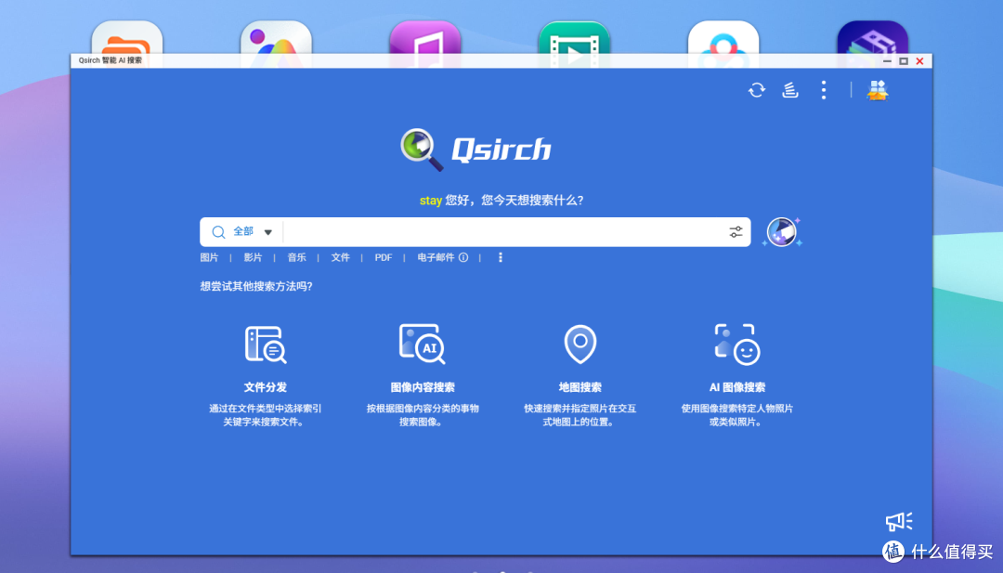The image size is (1003, 573).
Task: Open the 图像内容搜索 AI icon
Action: coord(423,344)
